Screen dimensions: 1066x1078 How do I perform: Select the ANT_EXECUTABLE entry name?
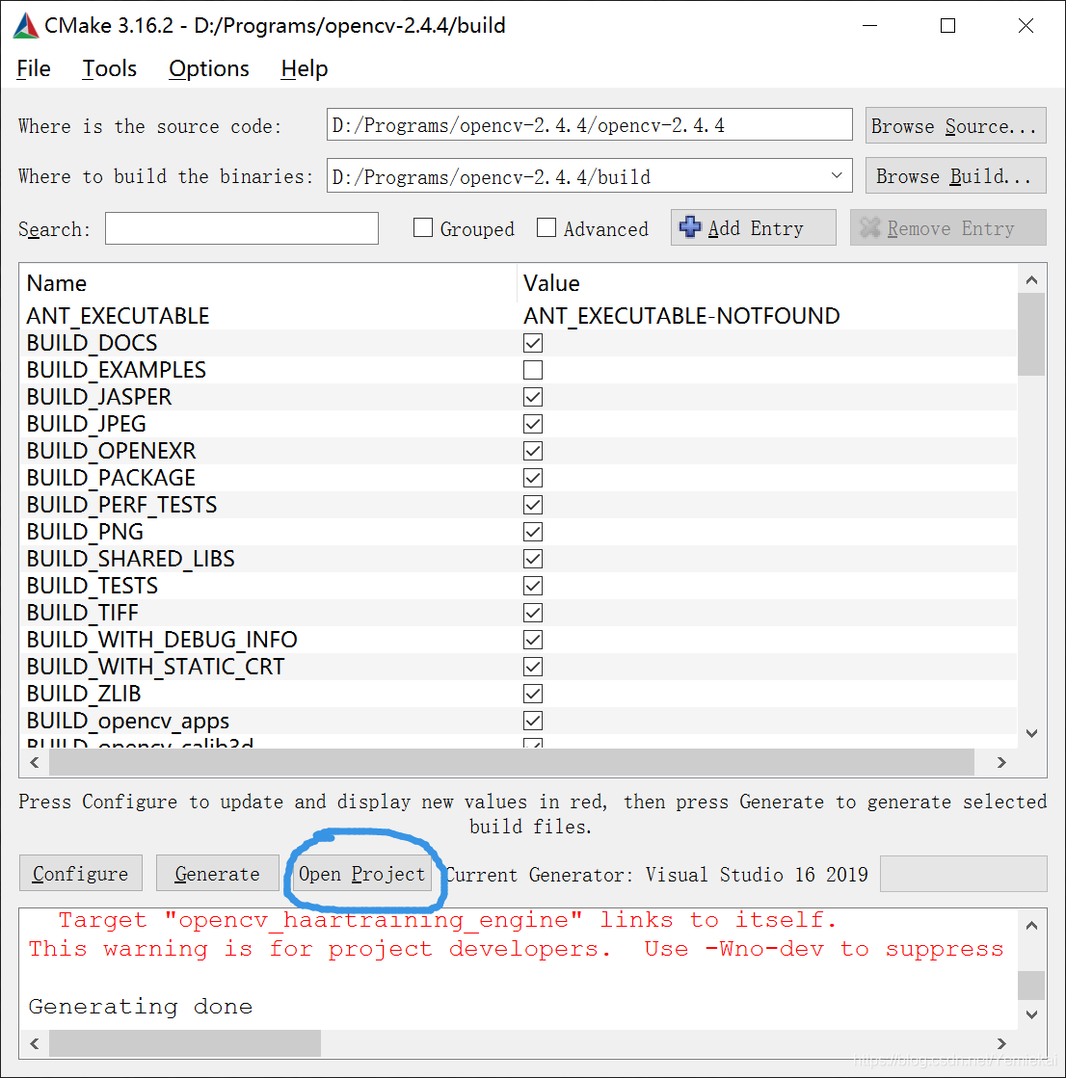tap(118, 316)
